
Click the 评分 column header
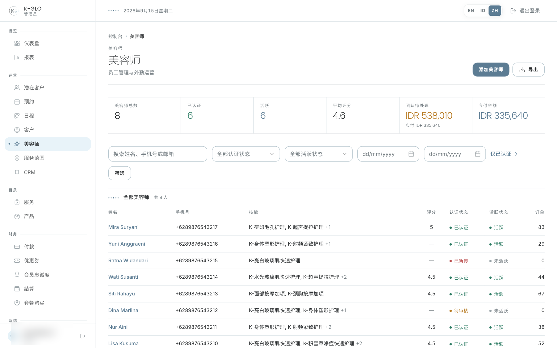[x=431, y=213]
